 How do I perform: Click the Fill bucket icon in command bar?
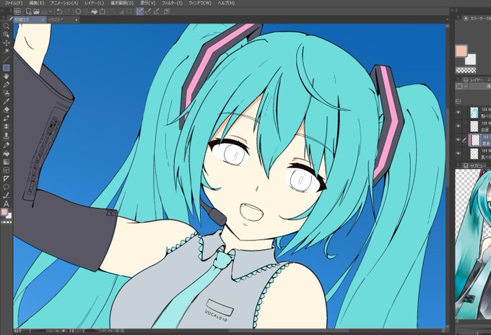(95, 12)
